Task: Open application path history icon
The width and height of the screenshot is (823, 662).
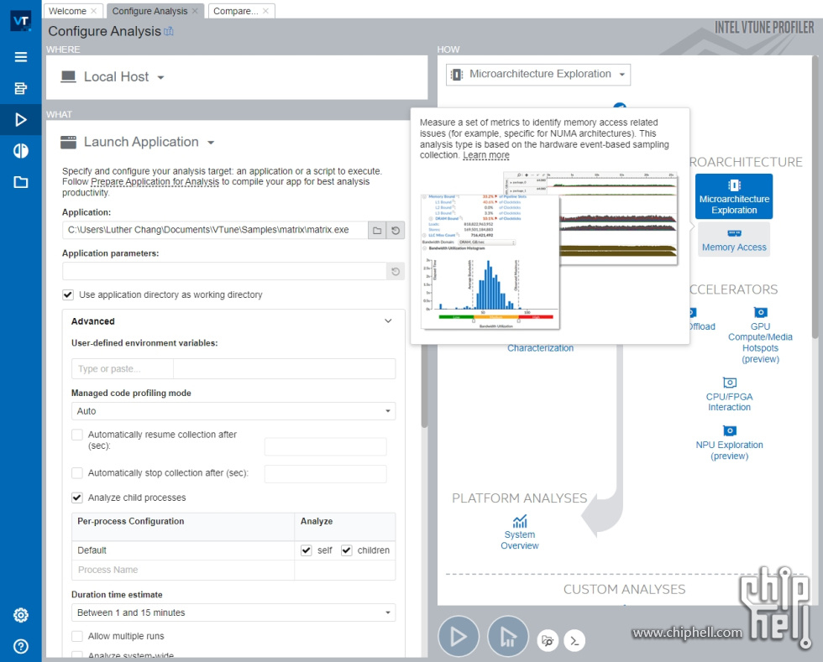Action: (396, 230)
